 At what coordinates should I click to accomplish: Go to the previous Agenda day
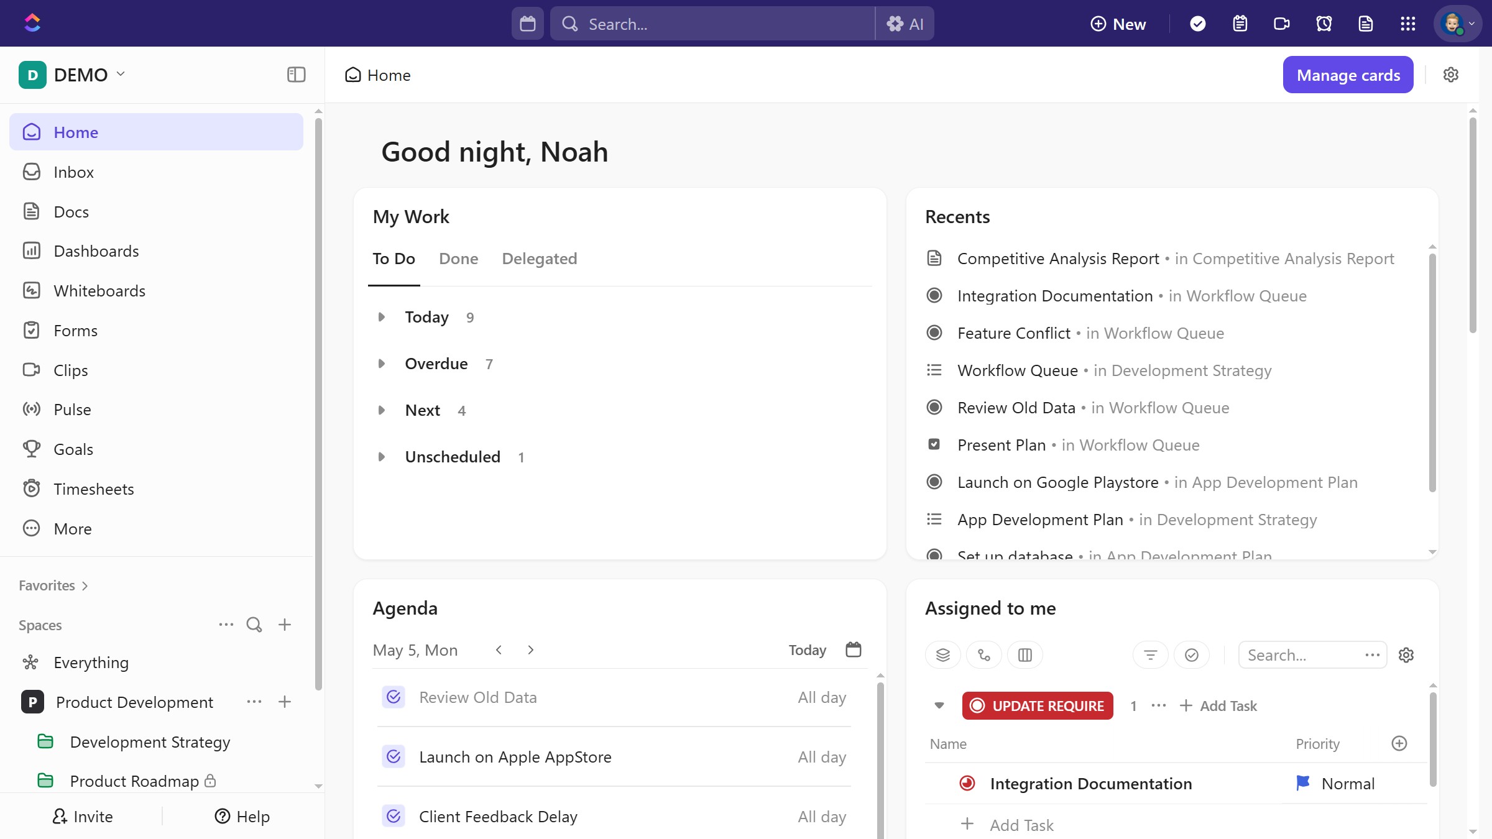click(499, 649)
